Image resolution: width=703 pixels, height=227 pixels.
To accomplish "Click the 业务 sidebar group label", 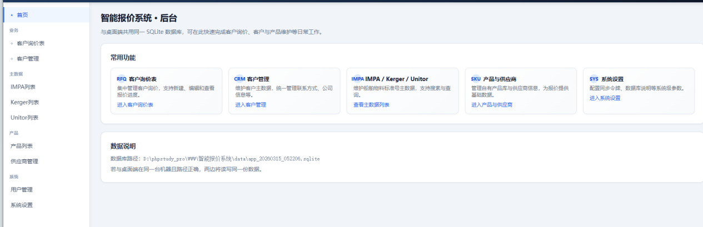I will tap(14, 31).
